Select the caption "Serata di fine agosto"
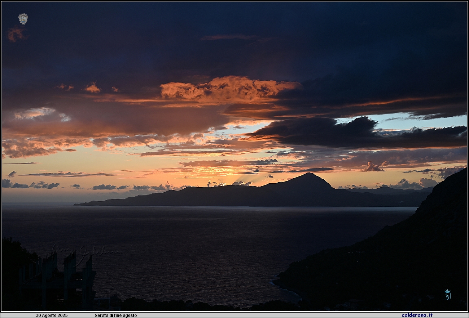 (x=116, y=315)
